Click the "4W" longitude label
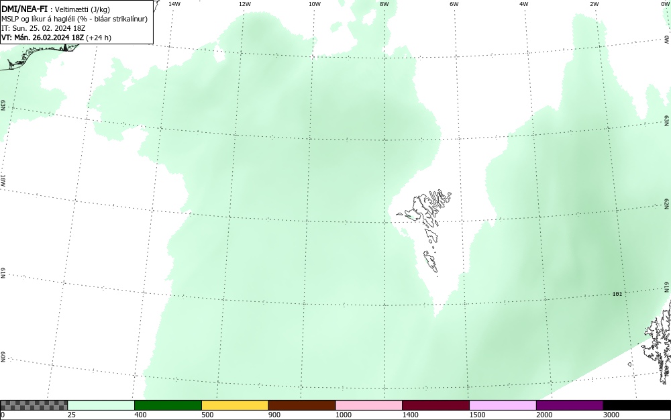Image resolution: width=671 pixels, height=420 pixels. (x=524, y=4)
